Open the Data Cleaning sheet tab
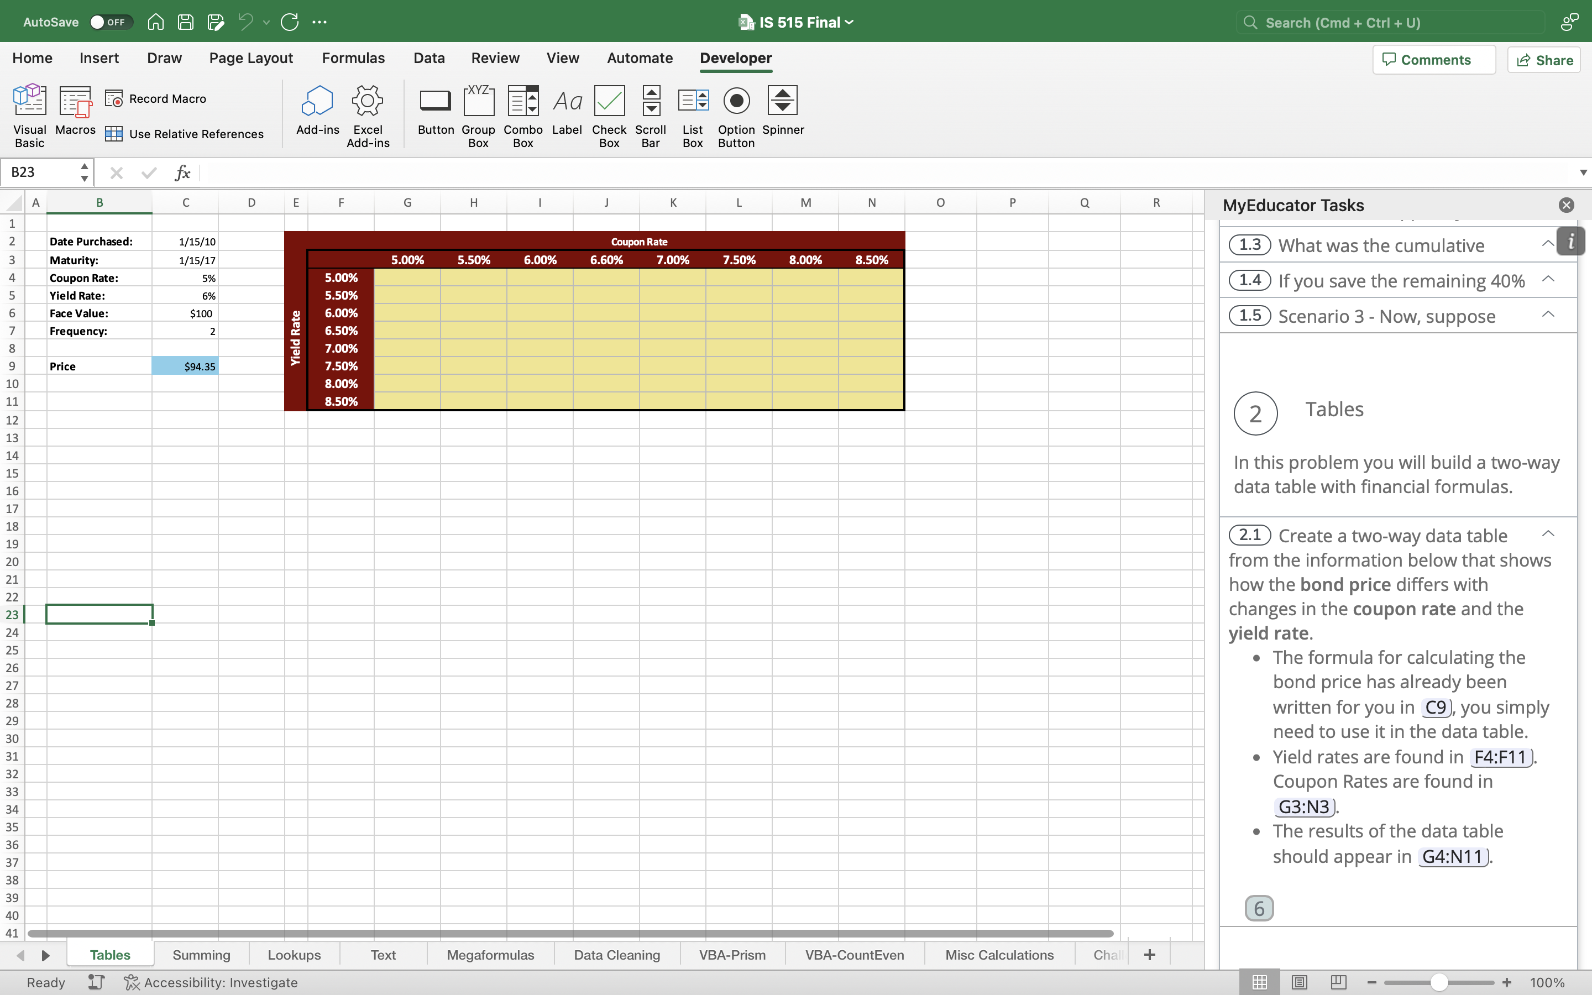 point(616,954)
